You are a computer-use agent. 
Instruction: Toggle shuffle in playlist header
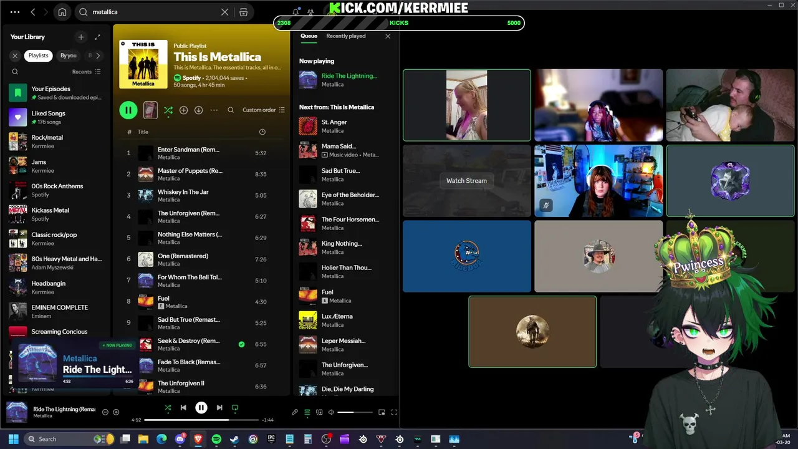coord(168,110)
